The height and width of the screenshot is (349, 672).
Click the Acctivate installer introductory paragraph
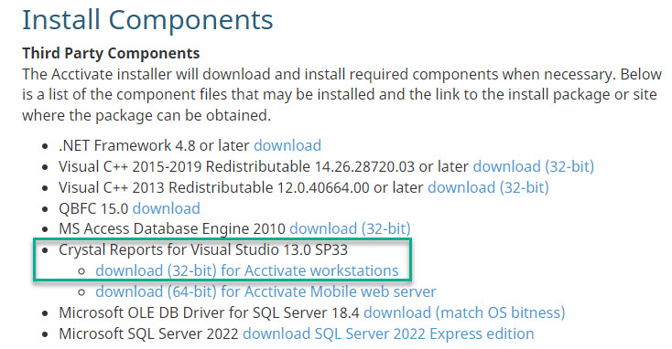click(342, 94)
